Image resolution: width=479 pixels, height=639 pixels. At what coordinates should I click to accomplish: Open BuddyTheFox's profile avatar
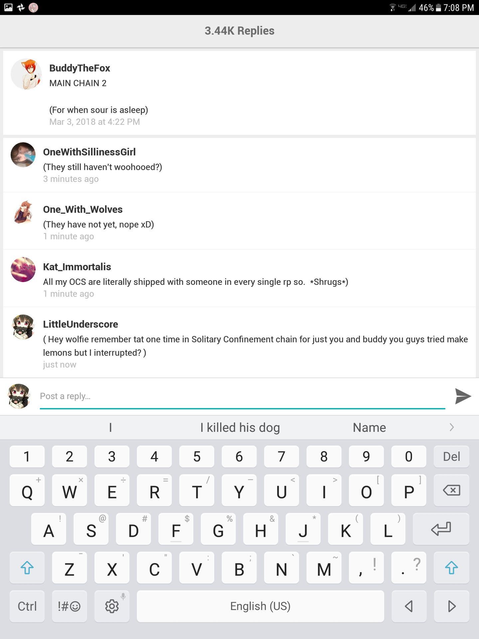pyautogui.click(x=26, y=74)
